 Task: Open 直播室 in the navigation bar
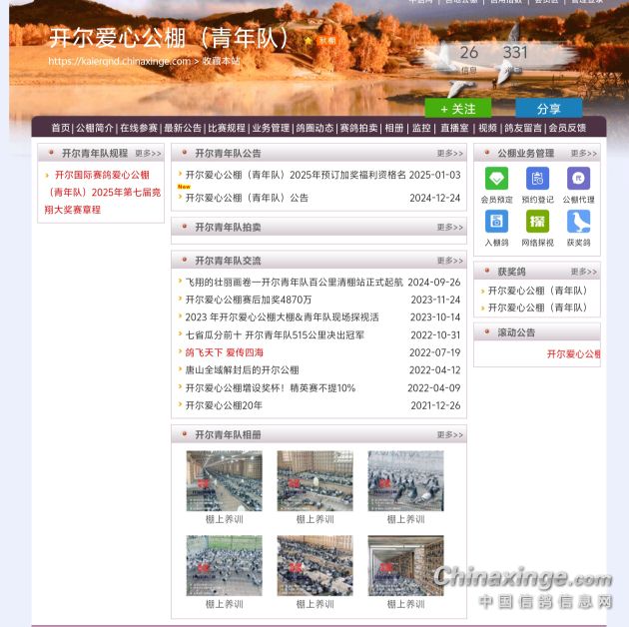click(x=454, y=128)
